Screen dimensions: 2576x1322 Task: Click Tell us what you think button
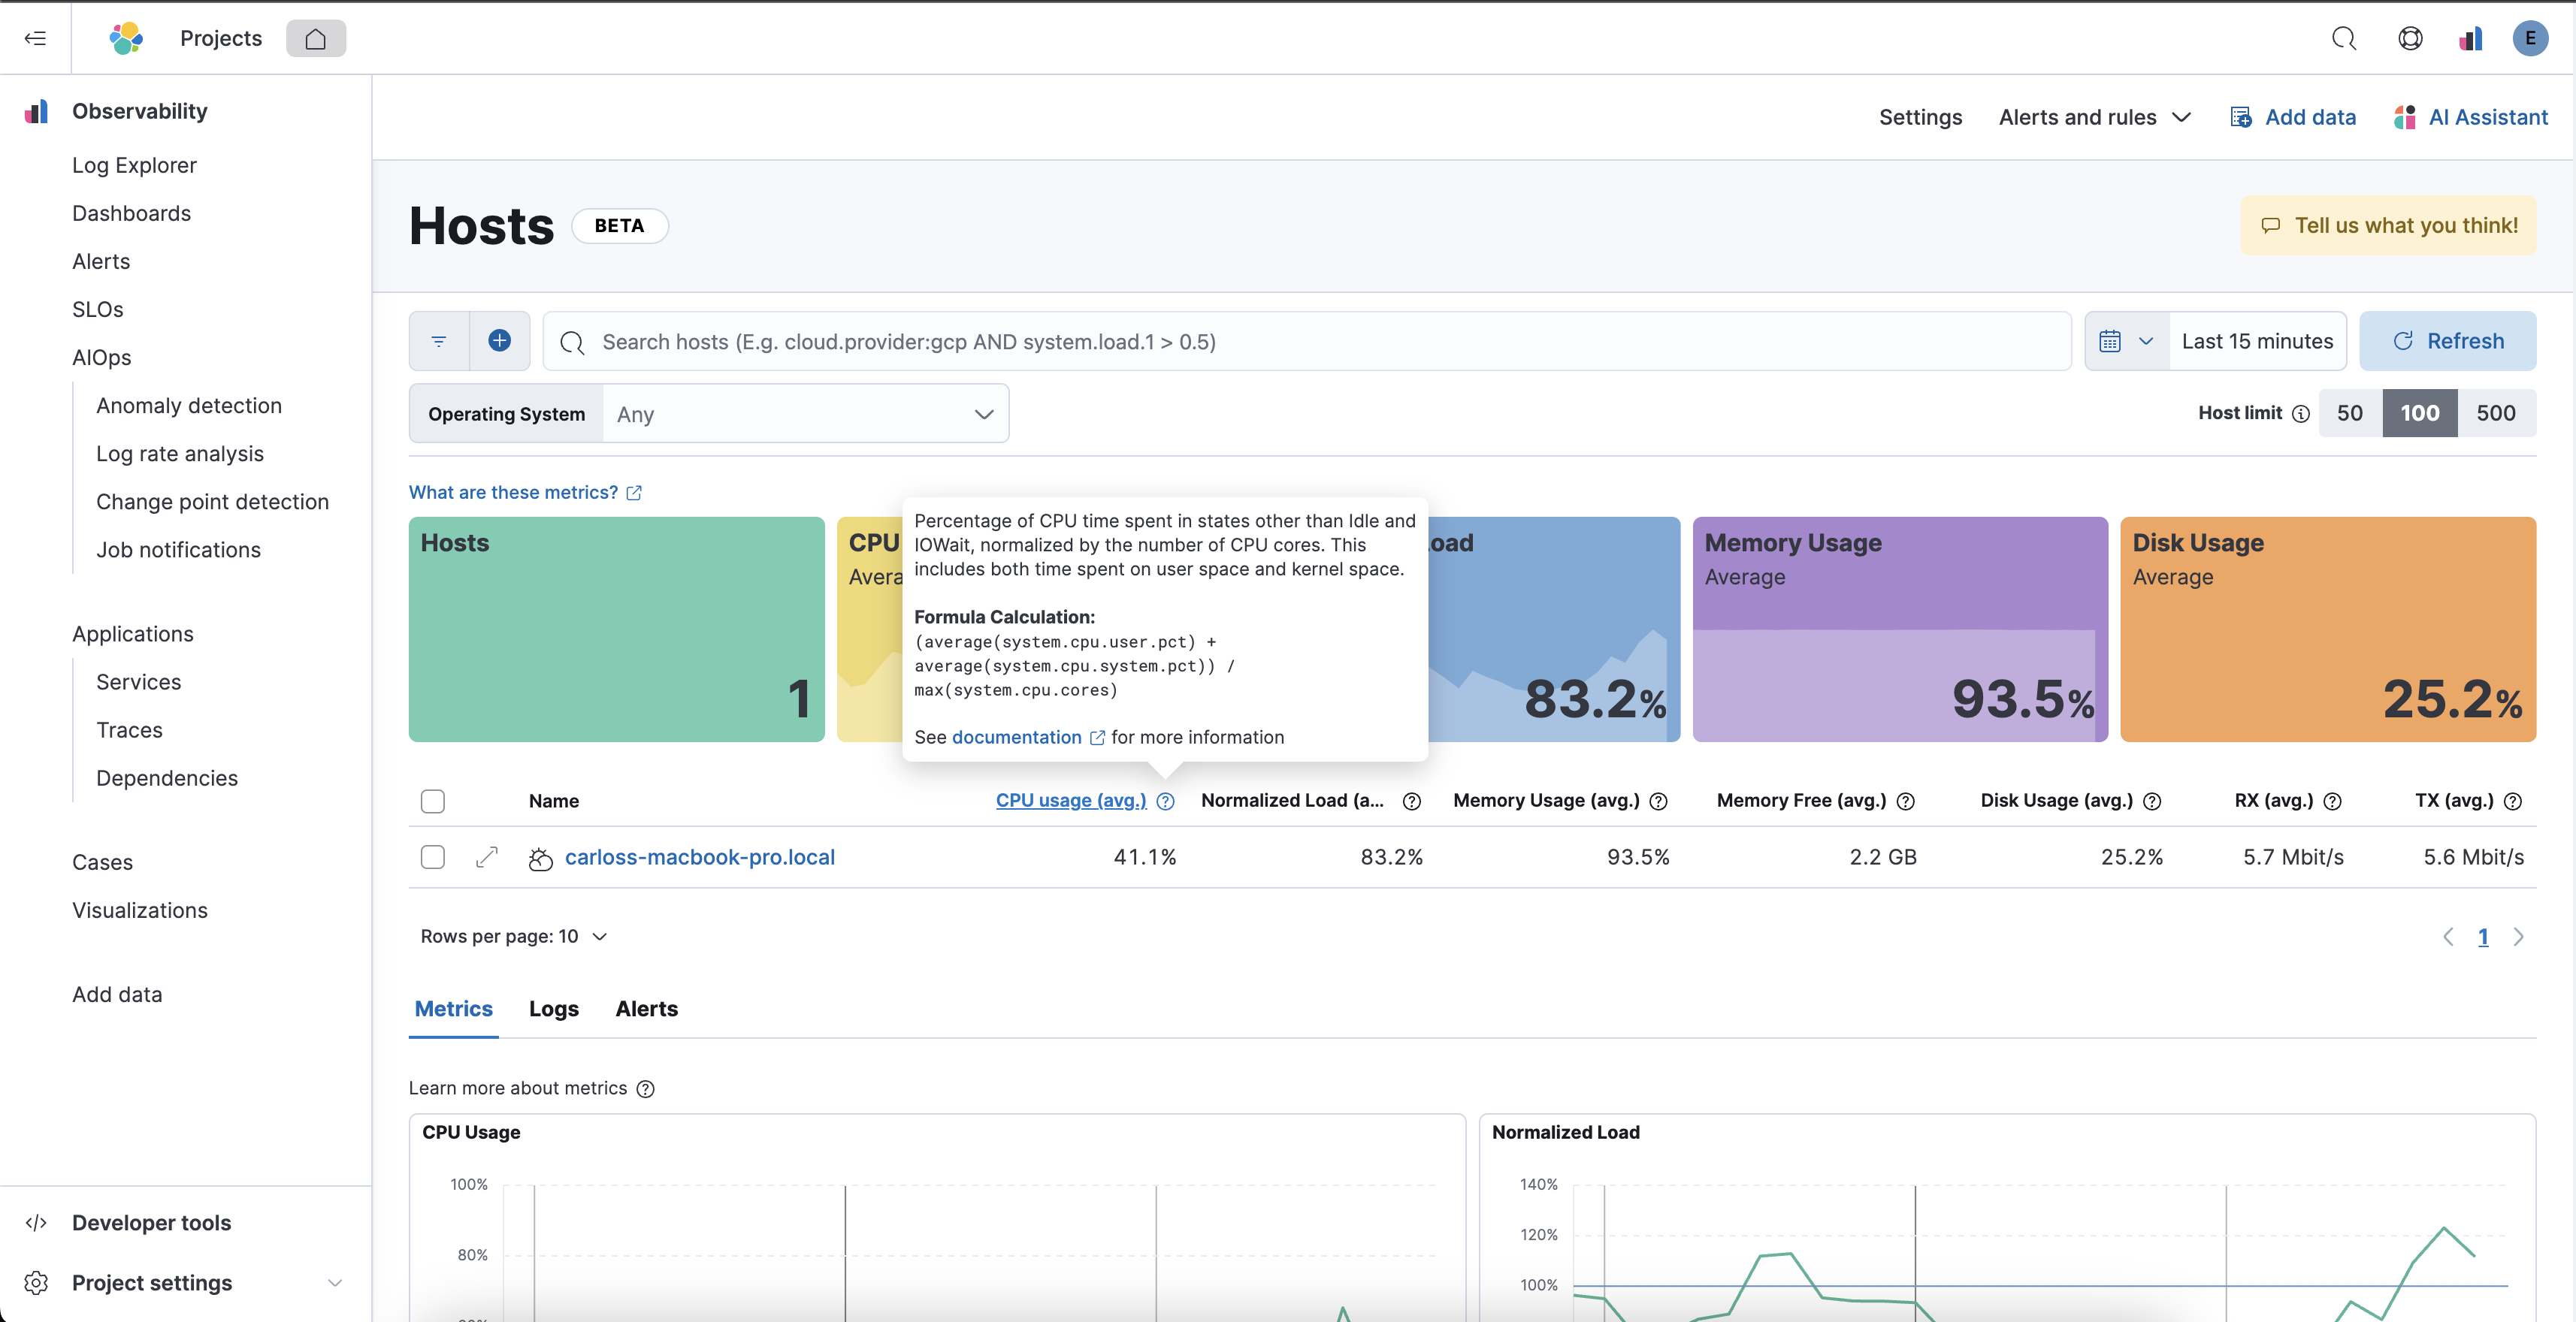click(x=2389, y=226)
